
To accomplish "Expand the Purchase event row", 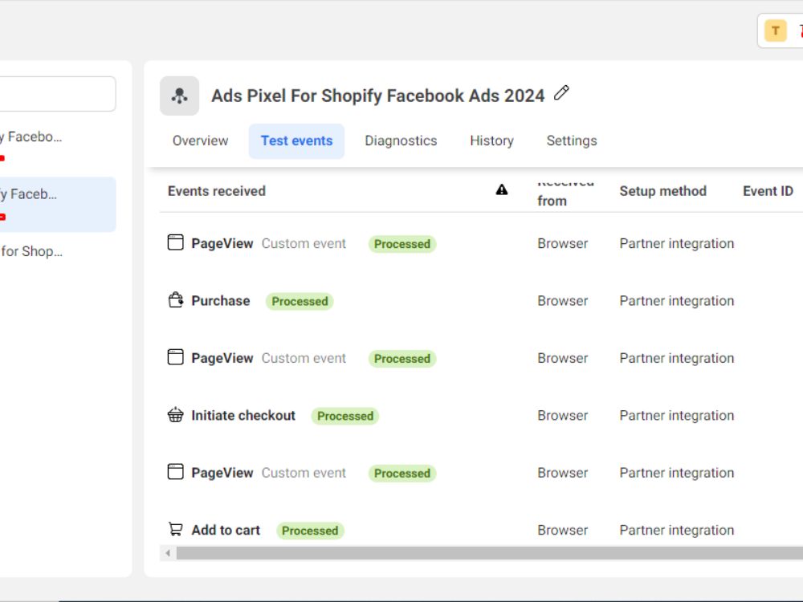I will 481,301.
